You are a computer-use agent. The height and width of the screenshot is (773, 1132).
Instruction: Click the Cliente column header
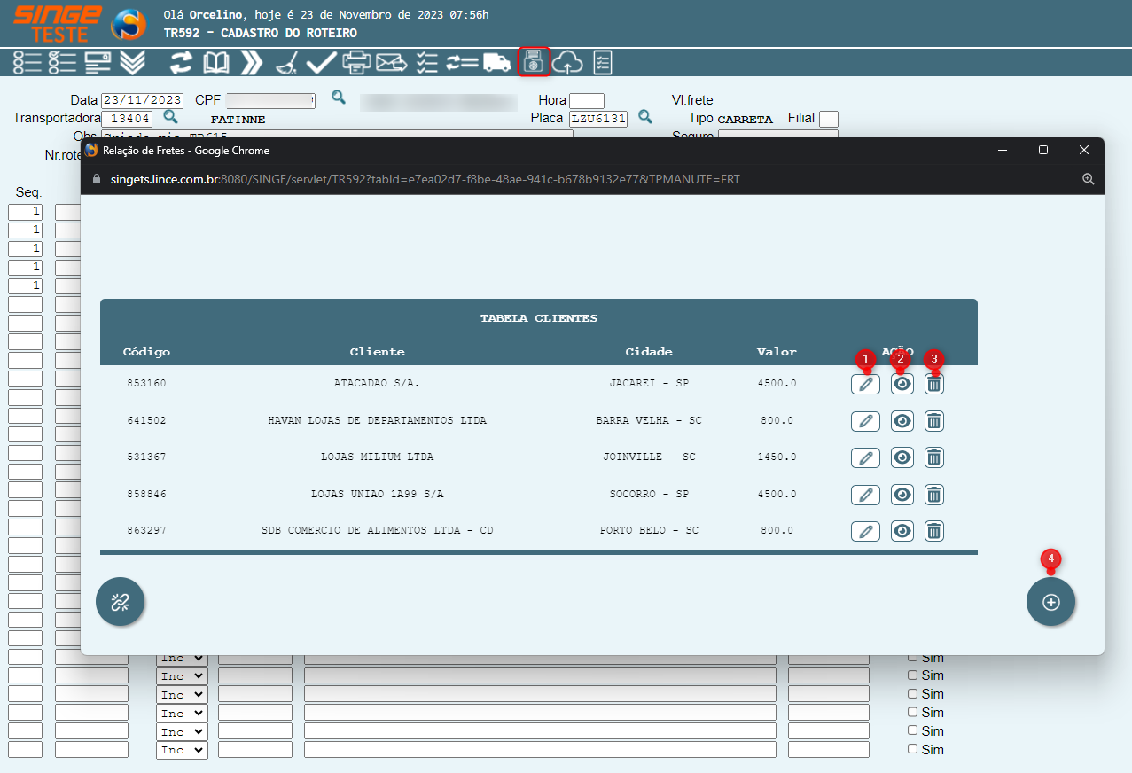377,352
